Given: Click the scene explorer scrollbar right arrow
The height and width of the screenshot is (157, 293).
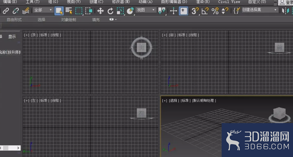Looking at the screenshot, I should tap(18, 148).
